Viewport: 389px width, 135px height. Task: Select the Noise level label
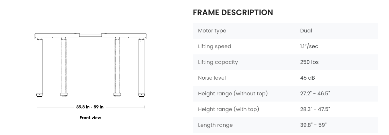point(212,78)
